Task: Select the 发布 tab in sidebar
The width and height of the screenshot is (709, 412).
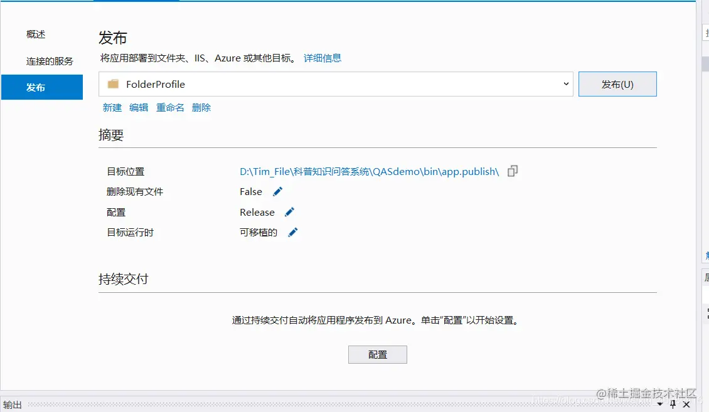Action: tap(42, 87)
